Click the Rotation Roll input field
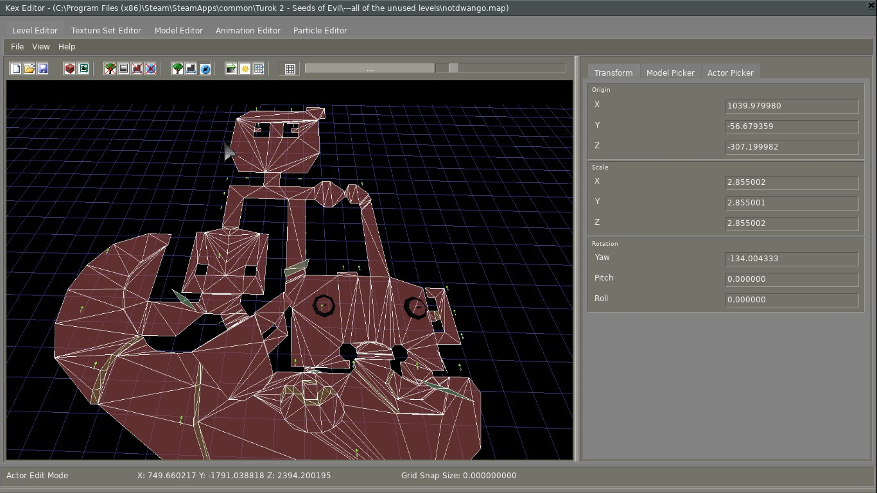Image resolution: width=877 pixels, height=493 pixels. pos(792,300)
